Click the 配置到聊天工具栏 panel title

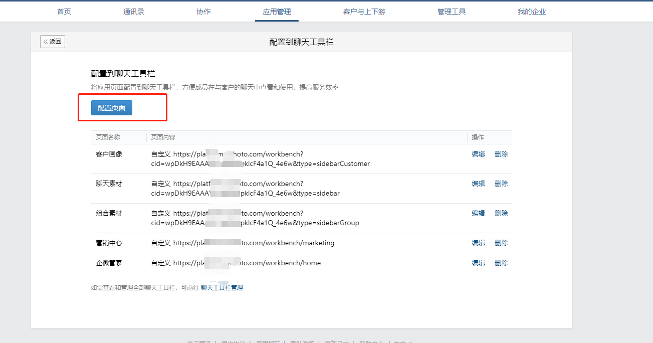pyautogui.click(x=301, y=42)
